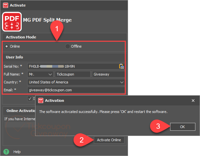The height and width of the screenshot is (156, 200).
Task: Click the first name field Tickcoupon
Action: click(73, 74)
